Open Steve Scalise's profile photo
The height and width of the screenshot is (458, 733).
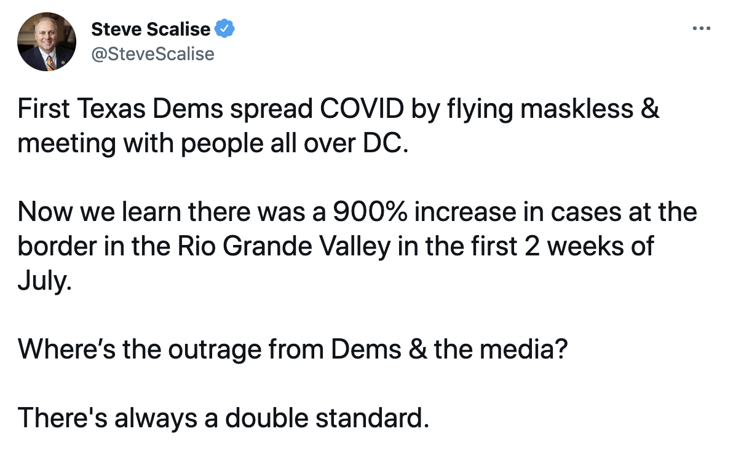click(47, 41)
